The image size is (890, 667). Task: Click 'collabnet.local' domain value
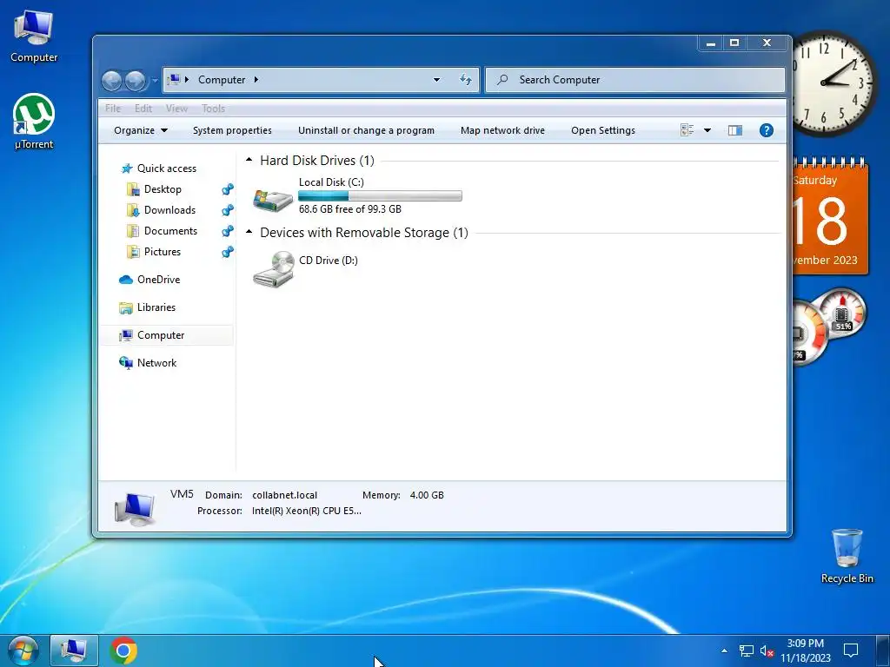pyautogui.click(x=284, y=495)
